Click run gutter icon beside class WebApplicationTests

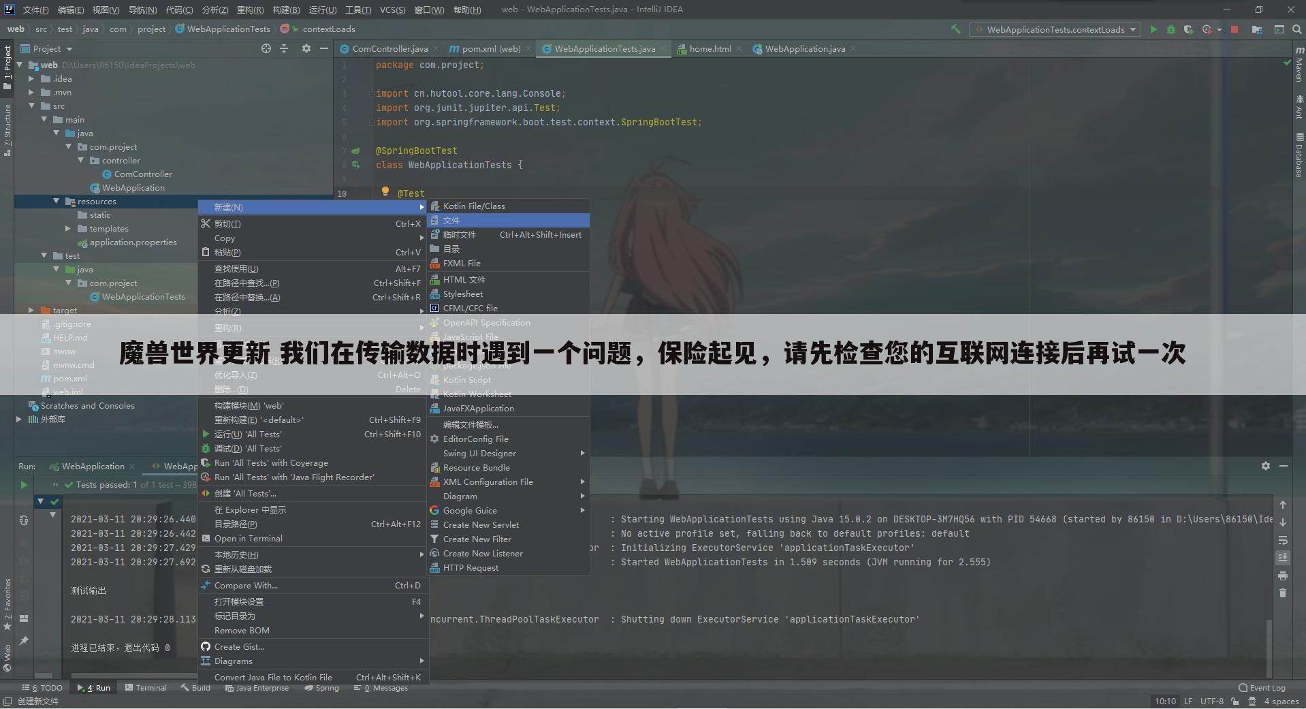click(355, 165)
